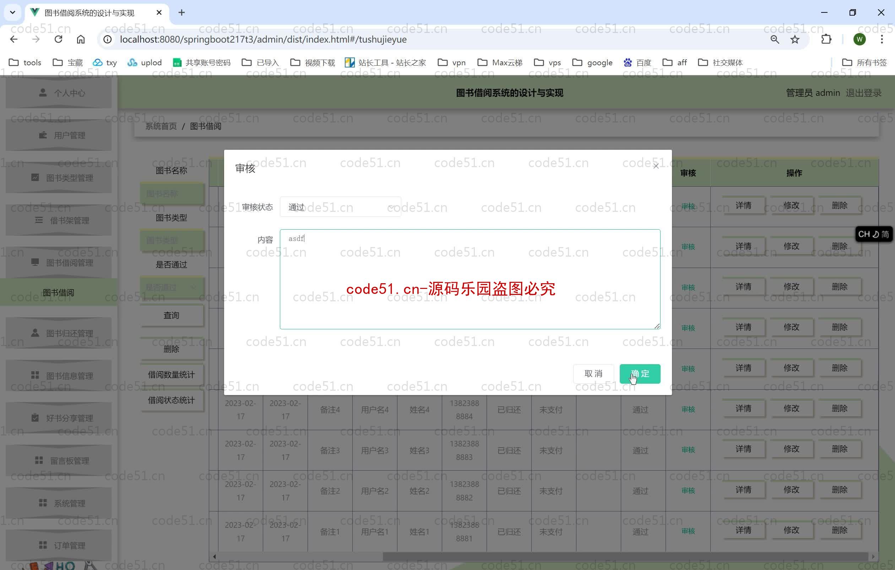Viewport: 895px width, 570px height.
Task: Expand 借书架管理 sidebar menu
Action: click(58, 220)
